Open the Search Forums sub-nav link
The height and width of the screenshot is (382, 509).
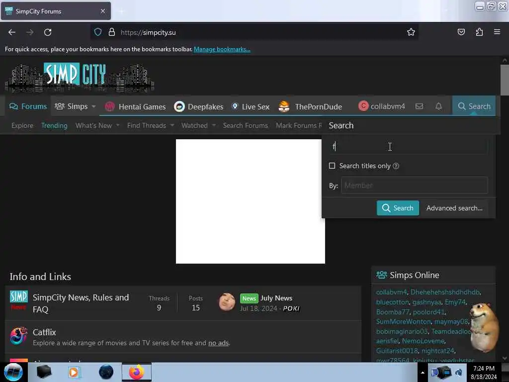coord(246,125)
